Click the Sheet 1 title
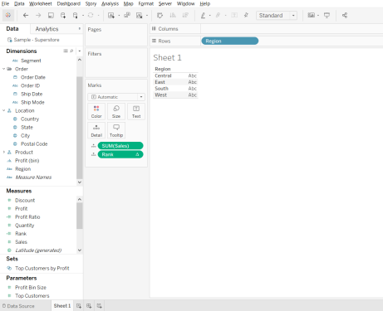This screenshot has height=311, width=383. click(167, 57)
